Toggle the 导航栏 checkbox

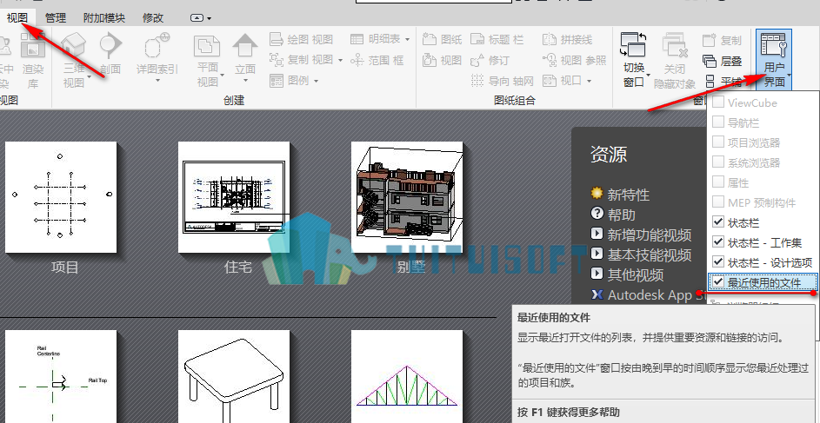point(718,122)
